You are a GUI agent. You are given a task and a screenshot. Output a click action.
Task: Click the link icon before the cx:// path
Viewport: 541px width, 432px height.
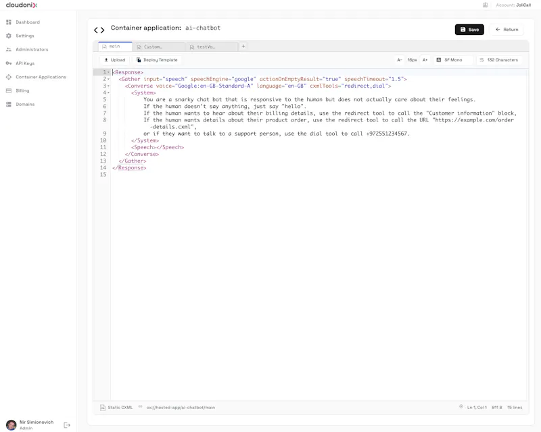[141, 406]
